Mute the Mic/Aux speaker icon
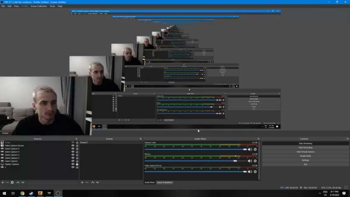 tap(250, 161)
